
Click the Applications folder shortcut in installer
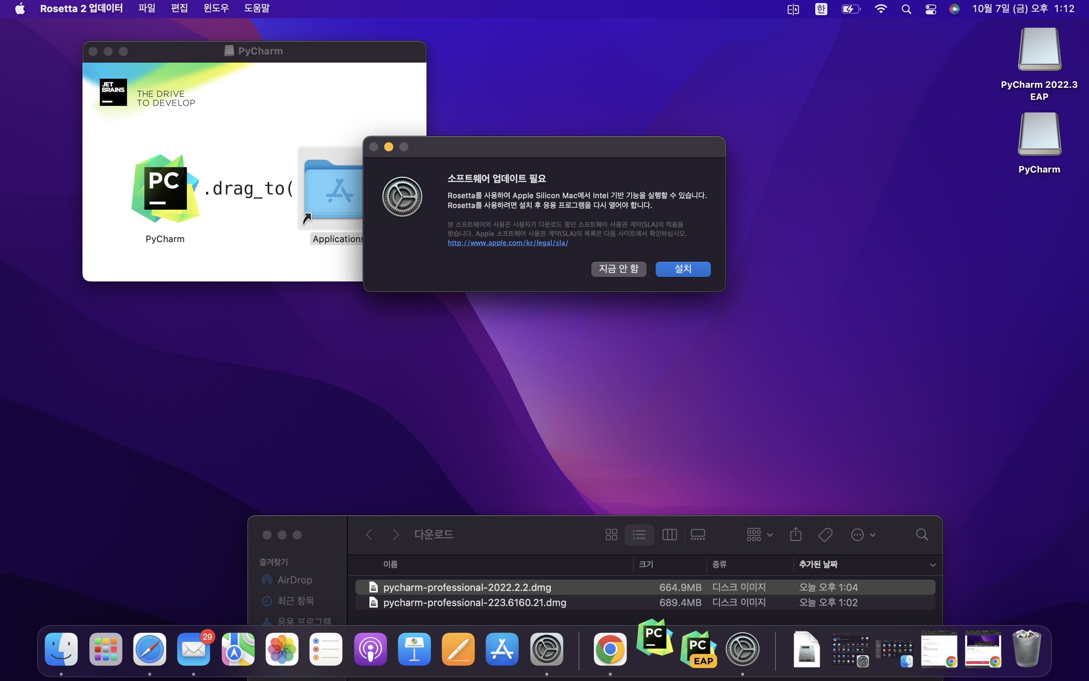[x=334, y=189]
